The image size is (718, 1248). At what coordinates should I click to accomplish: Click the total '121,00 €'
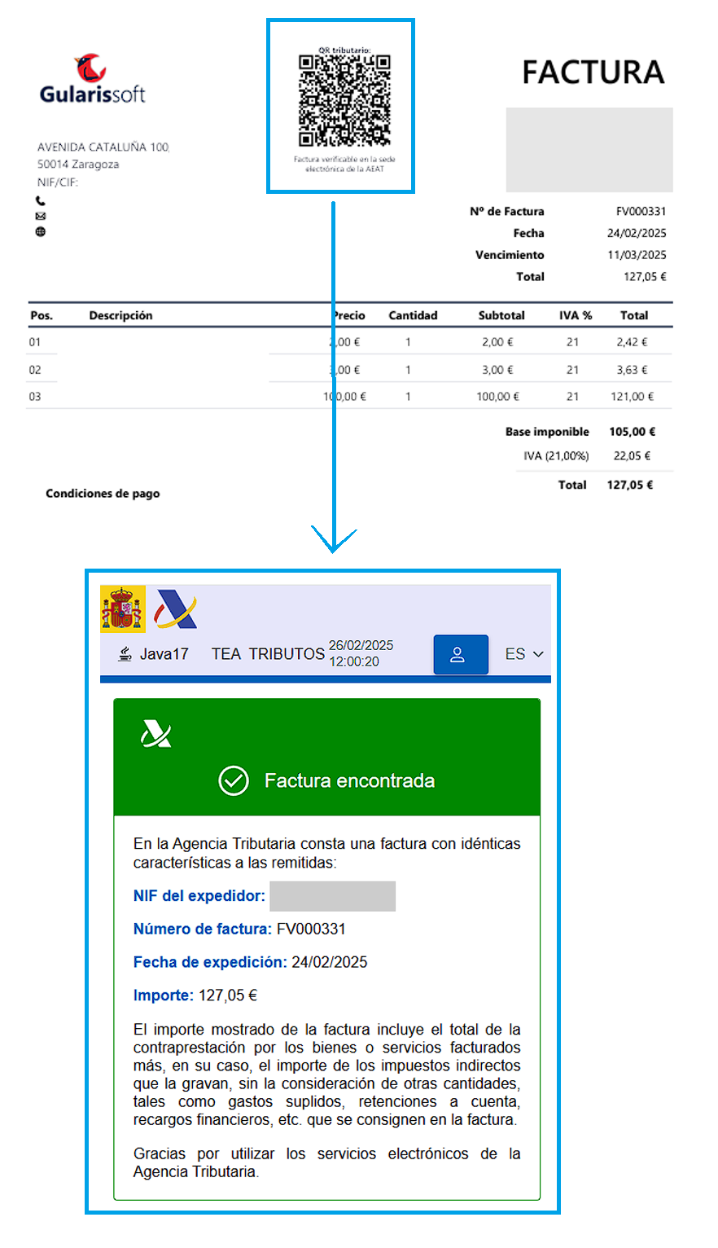click(x=632, y=397)
